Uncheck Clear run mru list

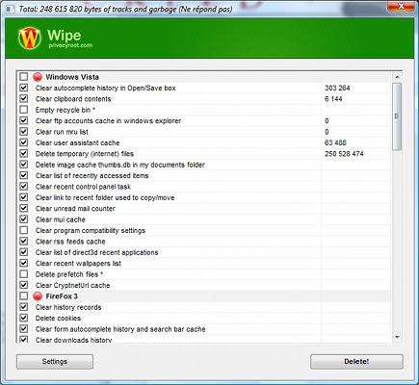(24, 132)
